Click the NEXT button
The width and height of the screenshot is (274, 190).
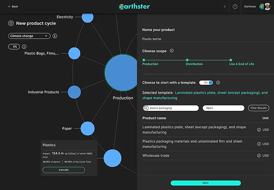206,183
